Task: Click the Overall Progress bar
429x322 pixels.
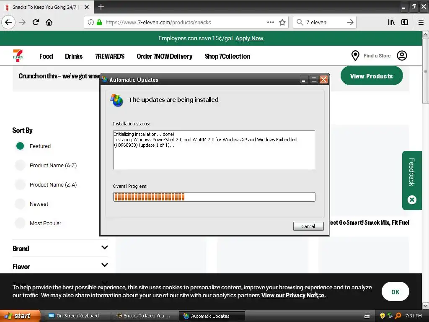Action: pyautogui.click(x=214, y=197)
